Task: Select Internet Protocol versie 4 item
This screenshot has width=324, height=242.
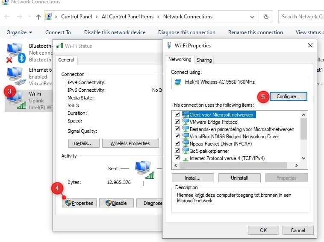Action: (227, 158)
